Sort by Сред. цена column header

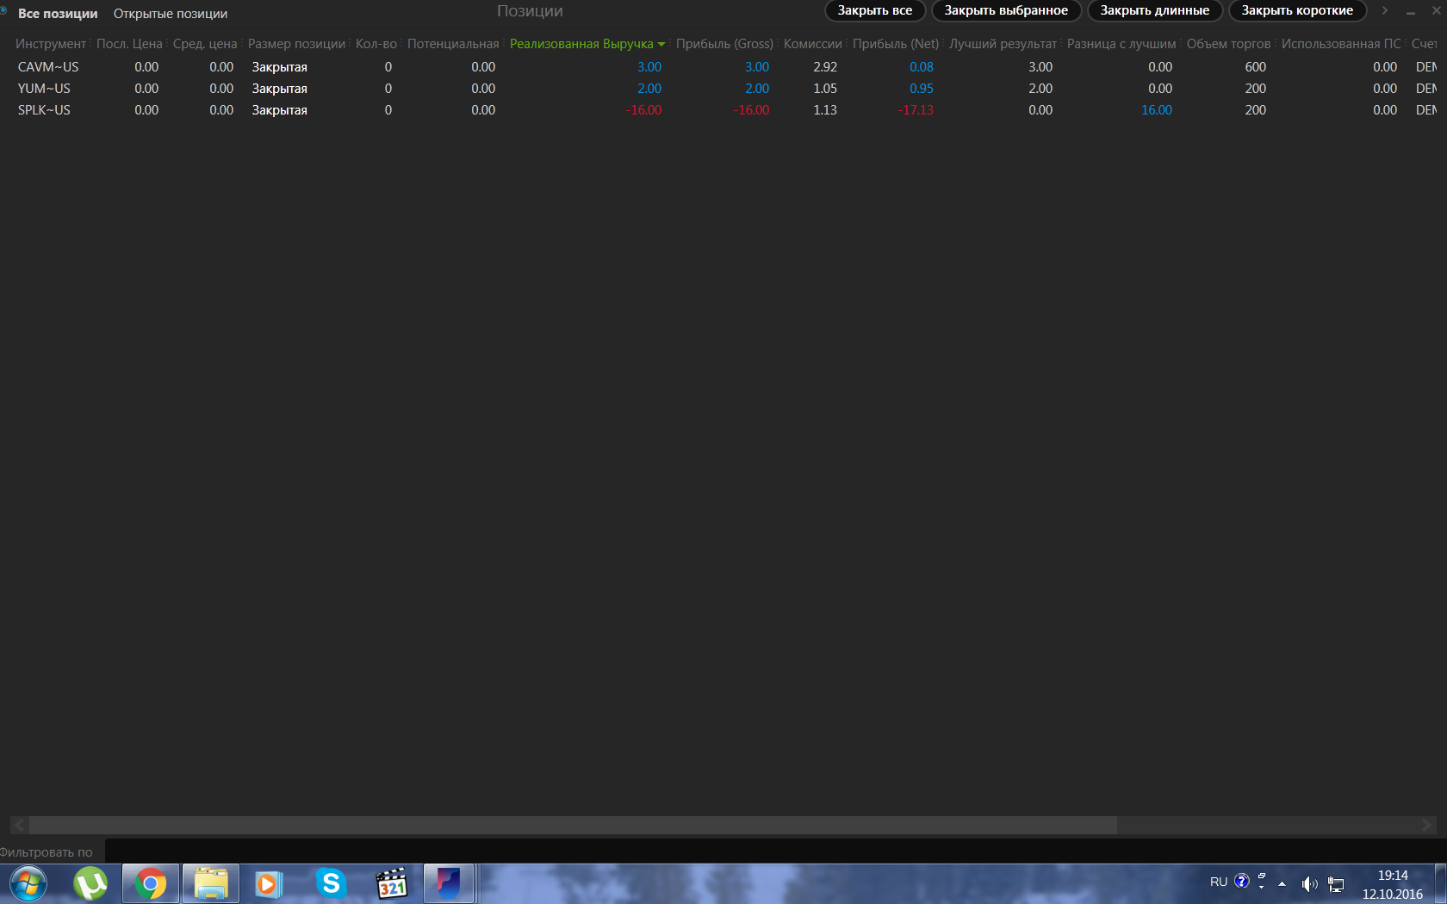[x=205, y=44]
